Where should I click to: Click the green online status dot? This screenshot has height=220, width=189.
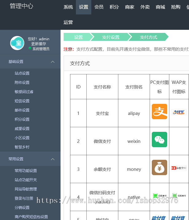[30, 48]
